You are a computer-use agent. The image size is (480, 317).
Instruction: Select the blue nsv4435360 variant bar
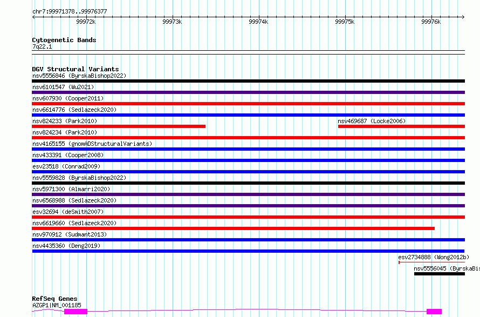(248, 252)
